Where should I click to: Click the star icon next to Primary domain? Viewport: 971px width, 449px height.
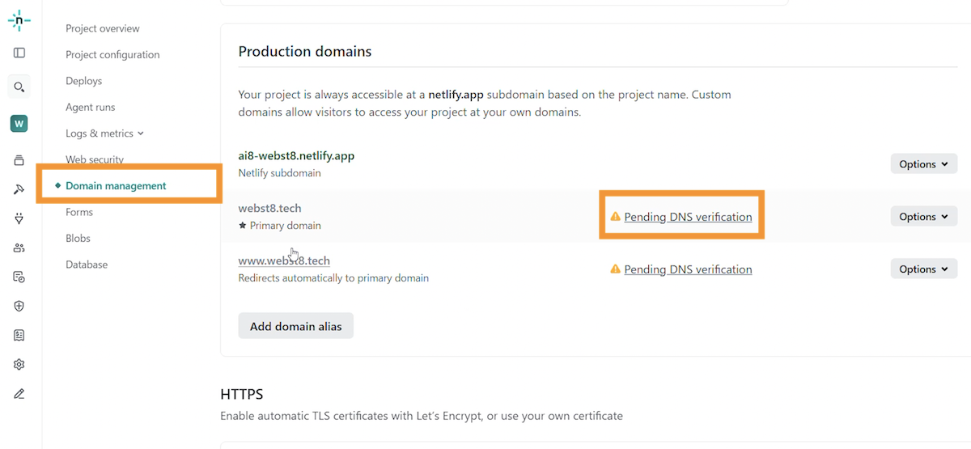tap(243, 226)
